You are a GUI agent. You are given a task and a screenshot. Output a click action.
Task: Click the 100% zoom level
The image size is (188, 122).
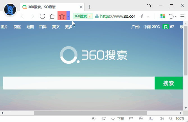(x=180, y=119)
